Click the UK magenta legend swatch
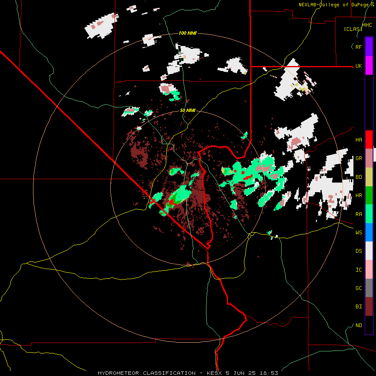The image size is (376, 376). click(x=369, y=65)
